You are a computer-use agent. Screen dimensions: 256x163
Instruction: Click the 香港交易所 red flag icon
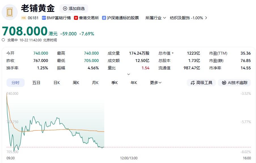click(x=76, y=18)
